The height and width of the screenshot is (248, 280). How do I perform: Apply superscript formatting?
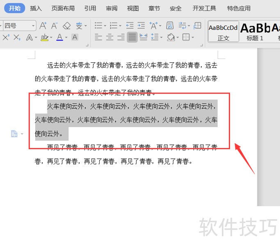click(x=6, y=37)
